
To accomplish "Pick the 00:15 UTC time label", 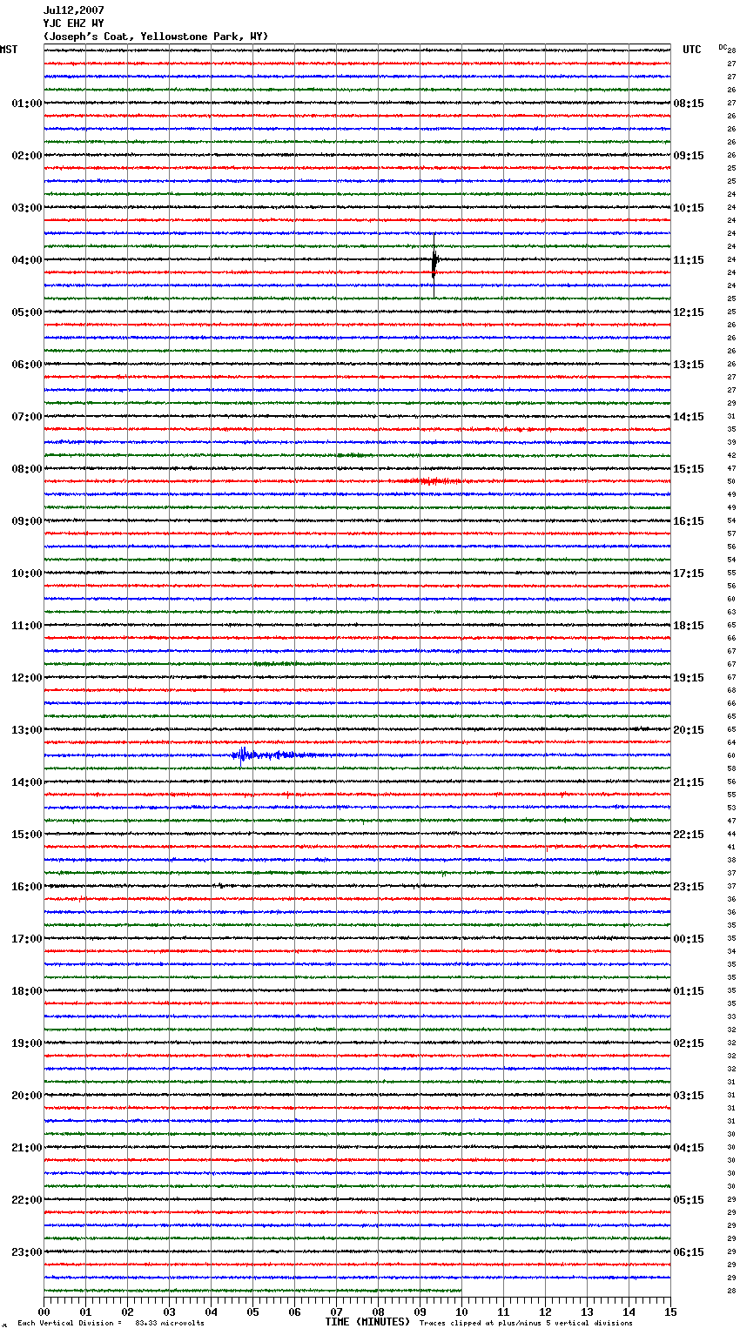I will (x=689, y=939).
